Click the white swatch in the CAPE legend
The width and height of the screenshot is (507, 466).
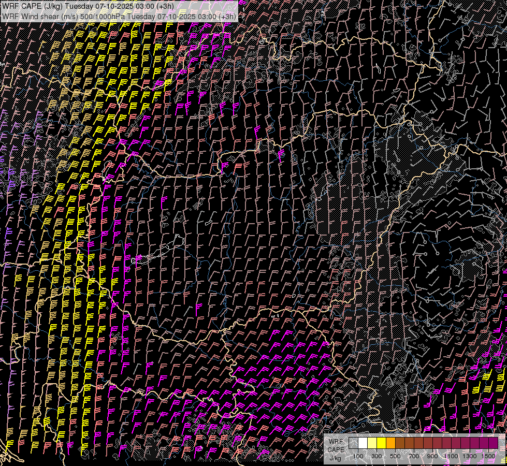tap(363, 443)
